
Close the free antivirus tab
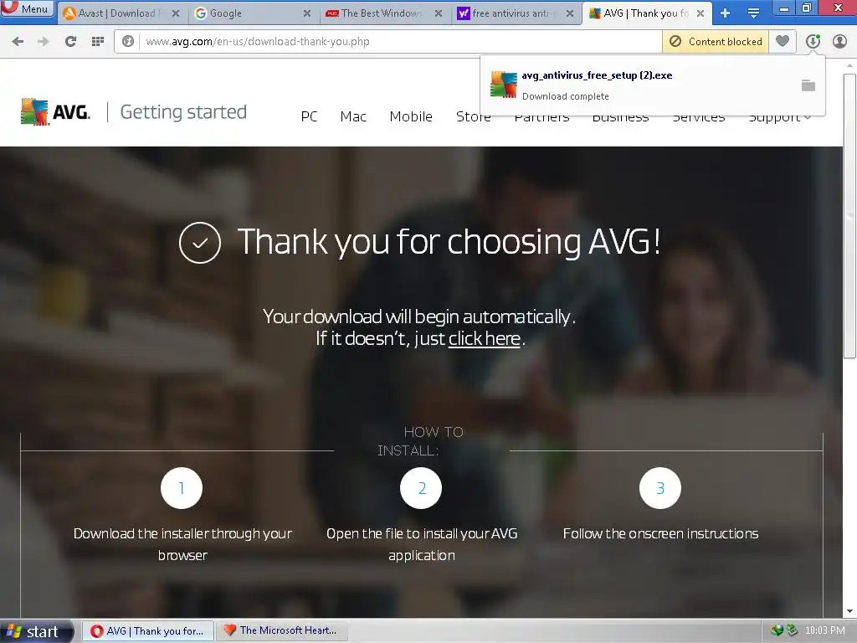point(570,13)
